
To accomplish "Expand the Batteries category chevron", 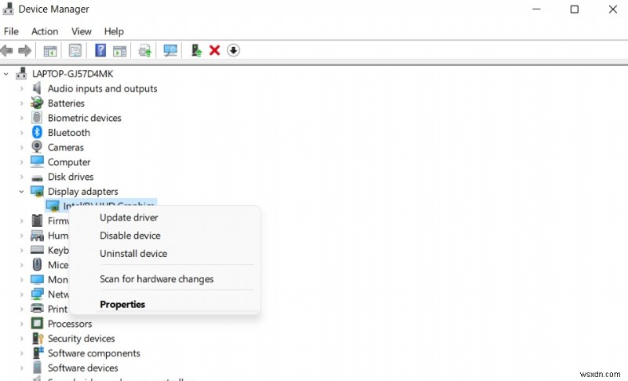I will [21, 104].
